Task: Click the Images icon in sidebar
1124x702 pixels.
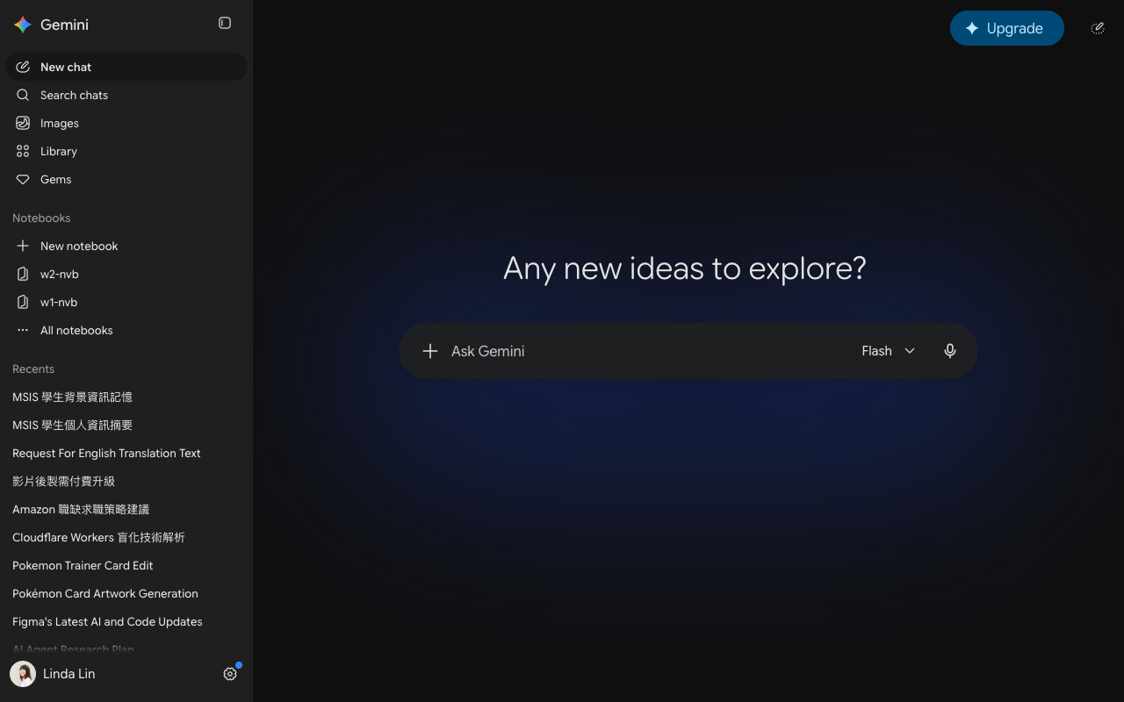Action: 23,123
